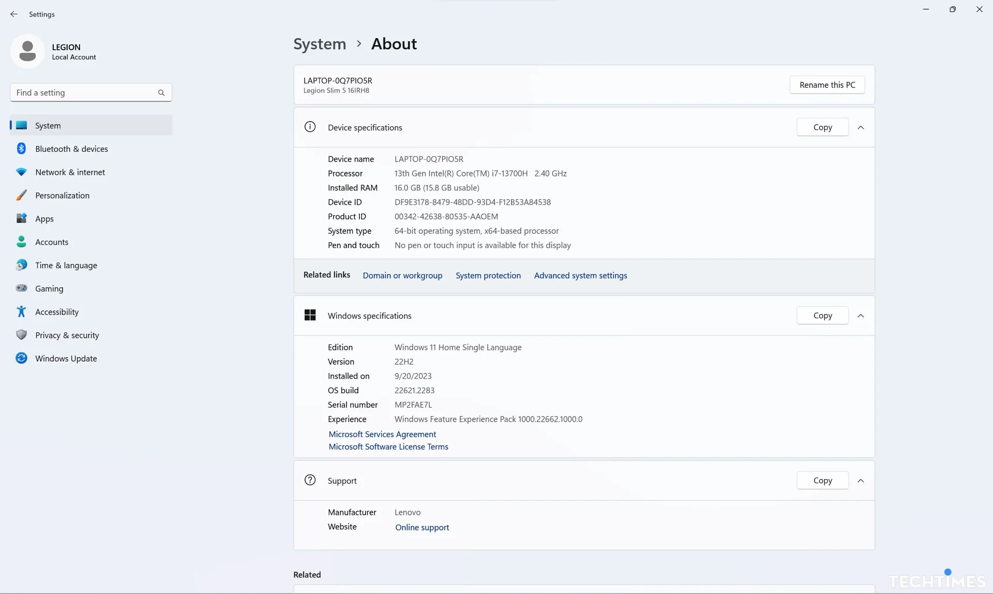993x594 pixels.
Task: Click the Version 22H2 value
Action: click(404, 362)
